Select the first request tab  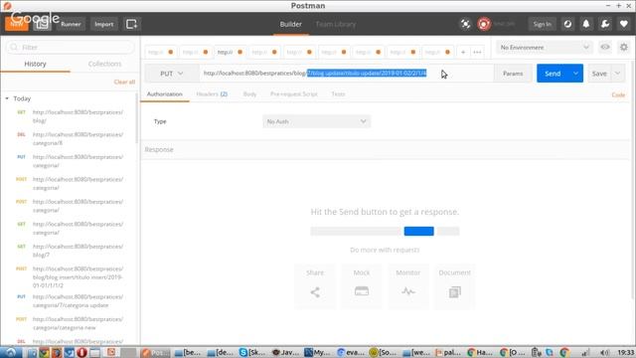[x=160, y=52]
